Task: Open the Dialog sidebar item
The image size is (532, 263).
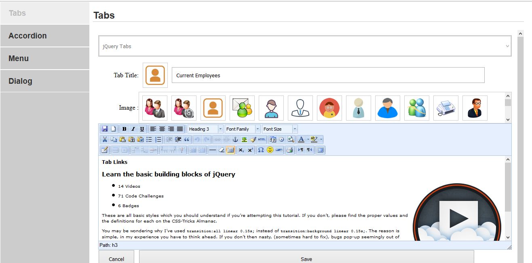Action: [x=44, y=81]
